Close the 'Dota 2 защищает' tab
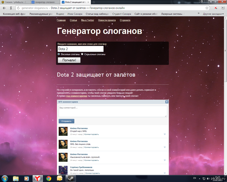The height and width of the screenshot is (182, 227). point(88,2)
